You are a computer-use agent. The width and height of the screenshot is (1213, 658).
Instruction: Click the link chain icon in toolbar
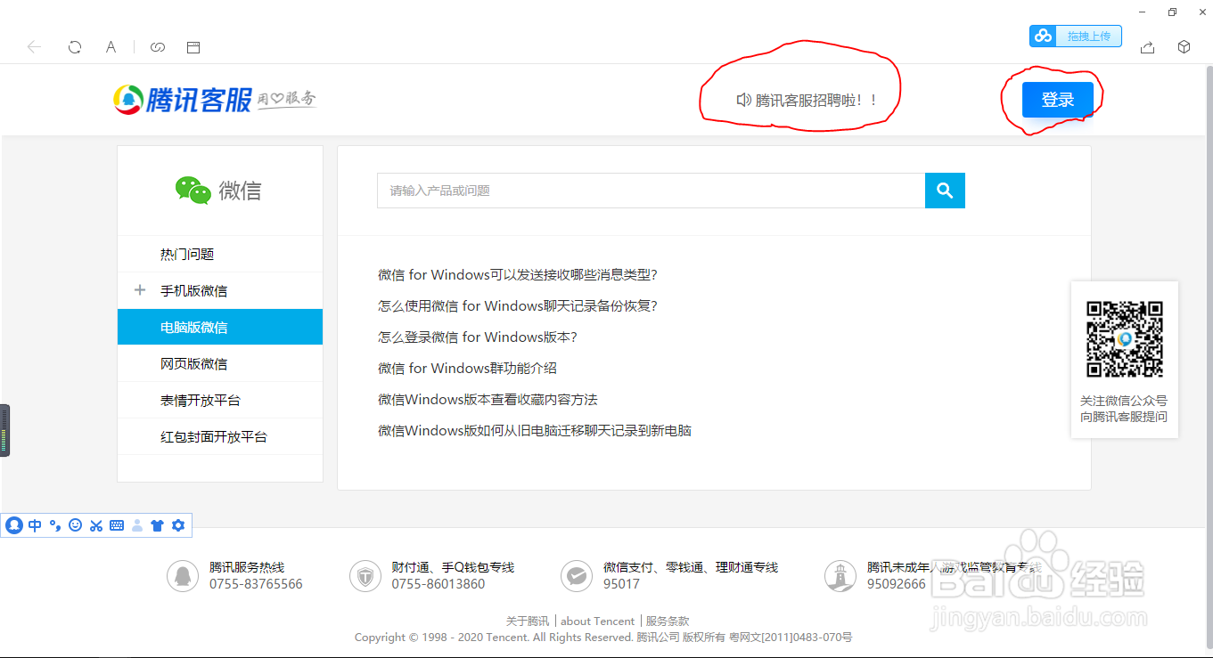tap(158, 47)
